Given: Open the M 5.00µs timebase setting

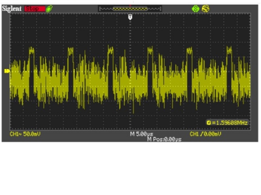Looking at the screenshot, I should 142,134.
